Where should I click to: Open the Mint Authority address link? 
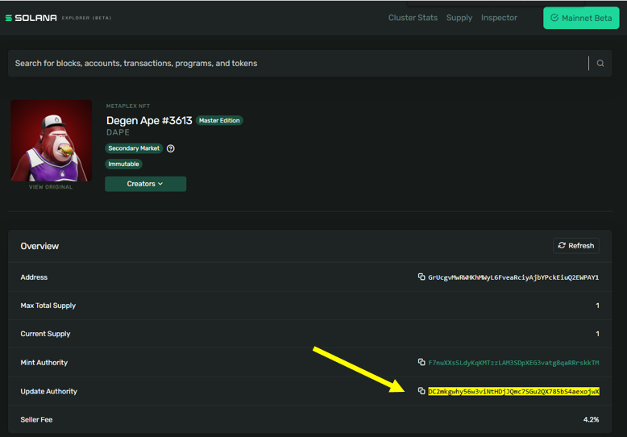pos(513,363)
